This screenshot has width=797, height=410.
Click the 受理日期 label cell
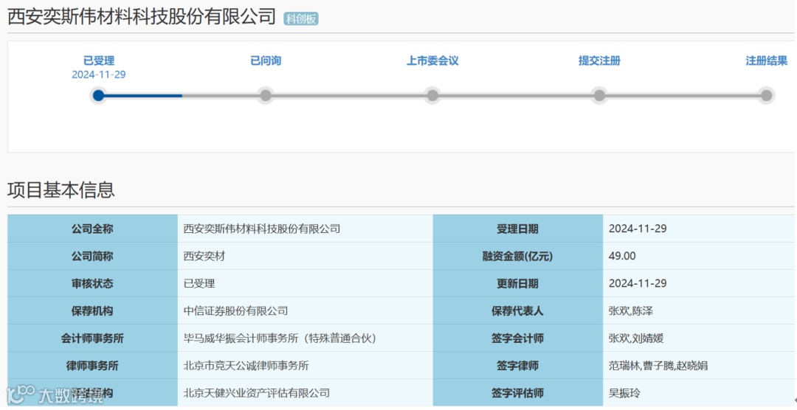click(517, 229)
